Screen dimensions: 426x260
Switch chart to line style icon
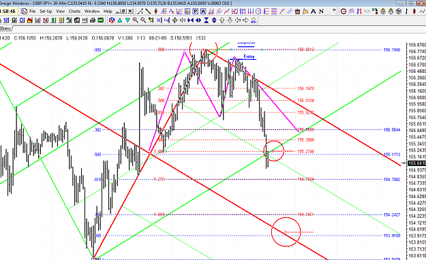point(422,12)
